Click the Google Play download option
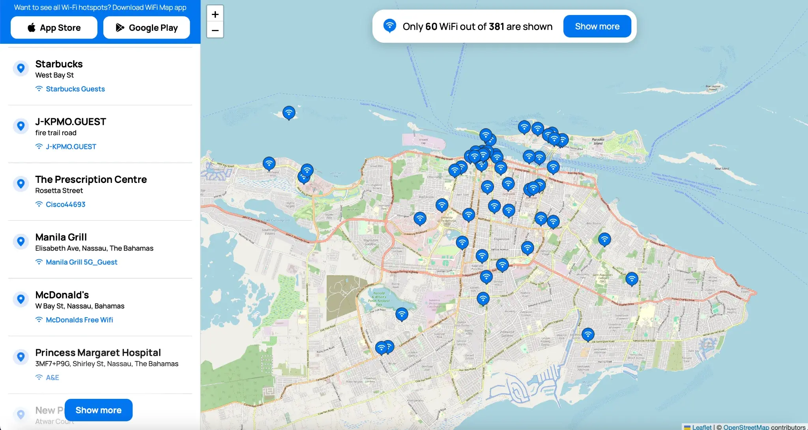This screenshot has width=808, height=430. pyautogui.click(x=146, y=27)
